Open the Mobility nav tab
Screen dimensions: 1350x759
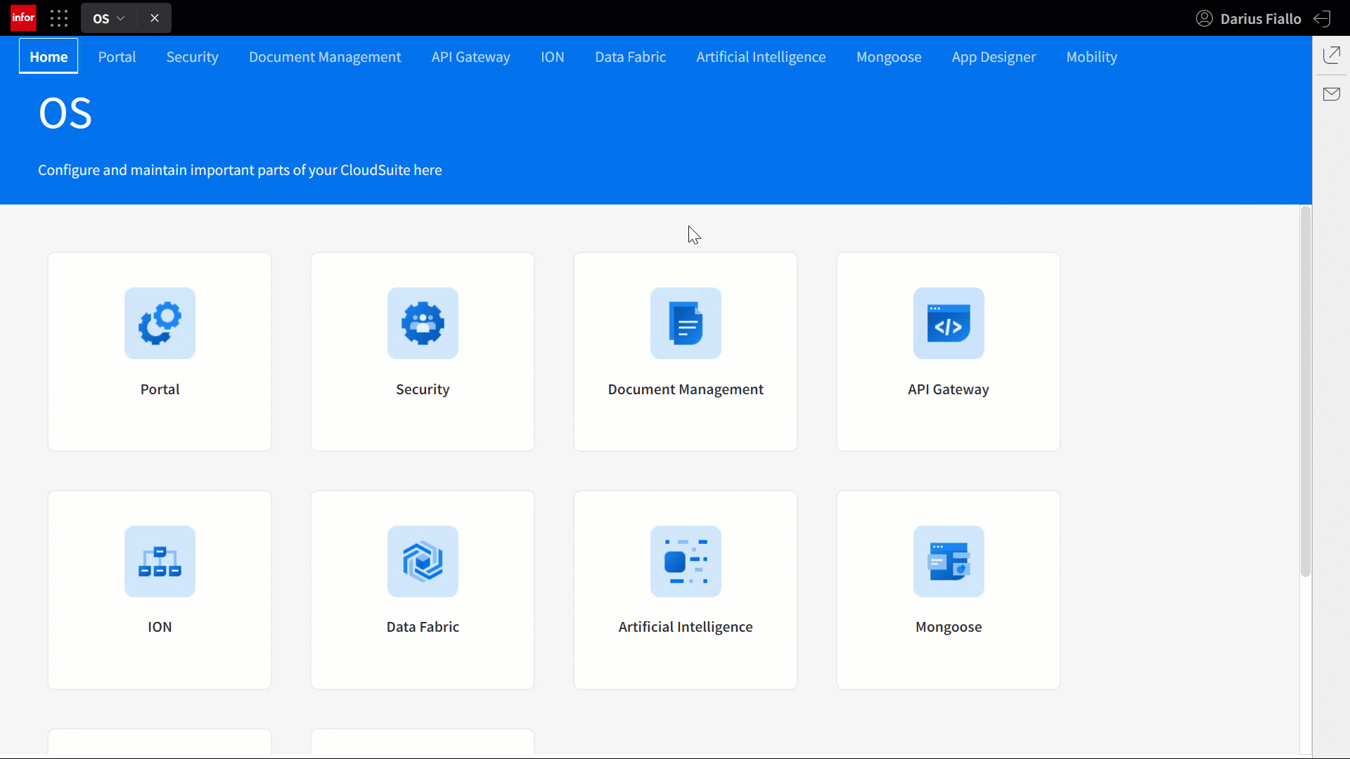(1091, 57)
